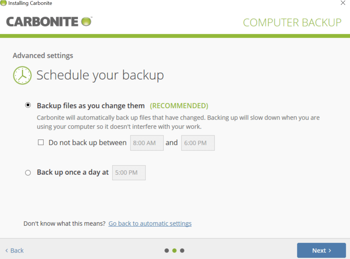Click the Next button
The height and width of the screenshot is (259, 350).
(321, 250)
